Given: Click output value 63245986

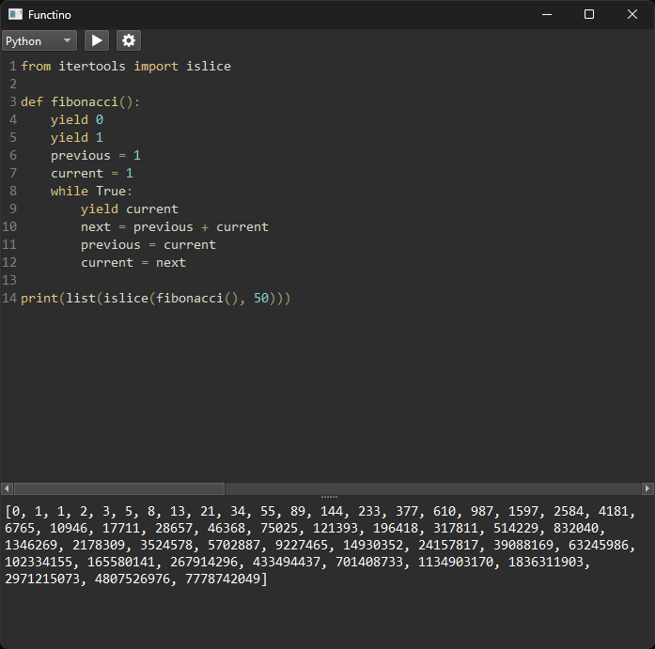Looking at the screenshot, I should click(x=599, y=545).
